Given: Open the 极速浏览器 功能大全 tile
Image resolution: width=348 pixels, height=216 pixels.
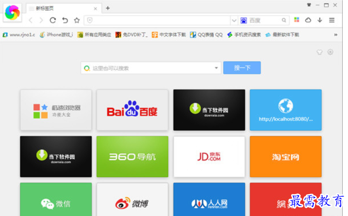Looking at the screenshot, I should click(56, 110).
